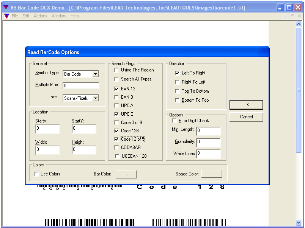Disable Code 128 searching

click(116, 130)
